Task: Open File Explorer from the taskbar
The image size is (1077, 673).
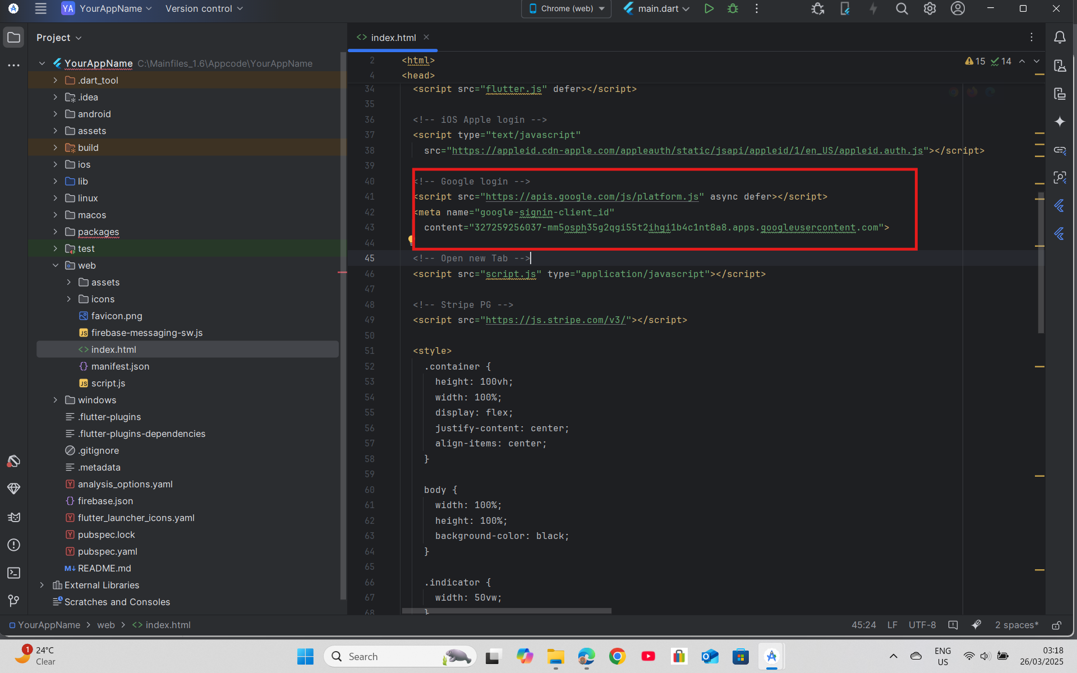Action: pyautogui.click(x=555, y=656)
